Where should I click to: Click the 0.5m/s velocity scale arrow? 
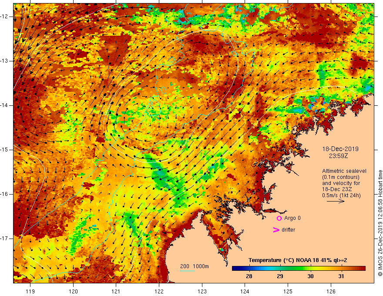click(x=336, y=201)
